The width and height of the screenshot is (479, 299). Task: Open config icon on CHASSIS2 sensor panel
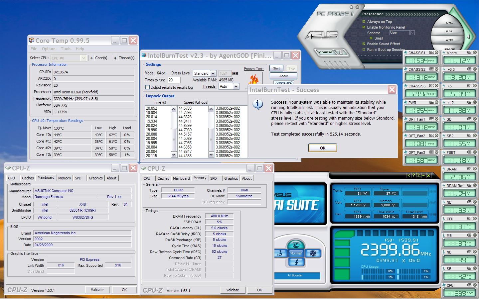[431, 69]
